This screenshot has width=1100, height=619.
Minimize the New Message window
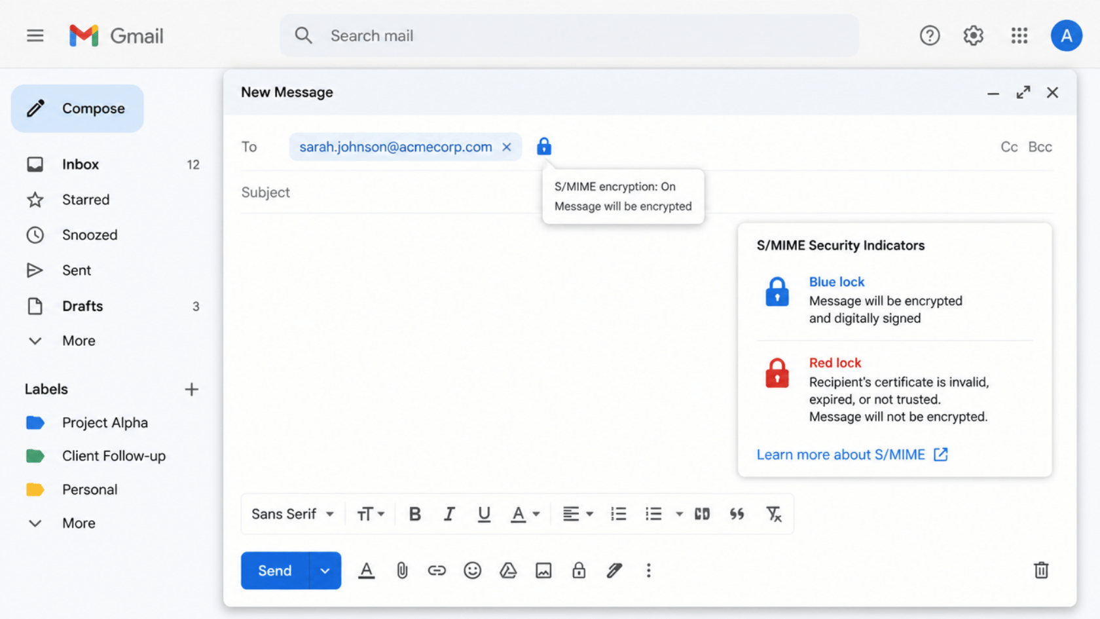993,93
